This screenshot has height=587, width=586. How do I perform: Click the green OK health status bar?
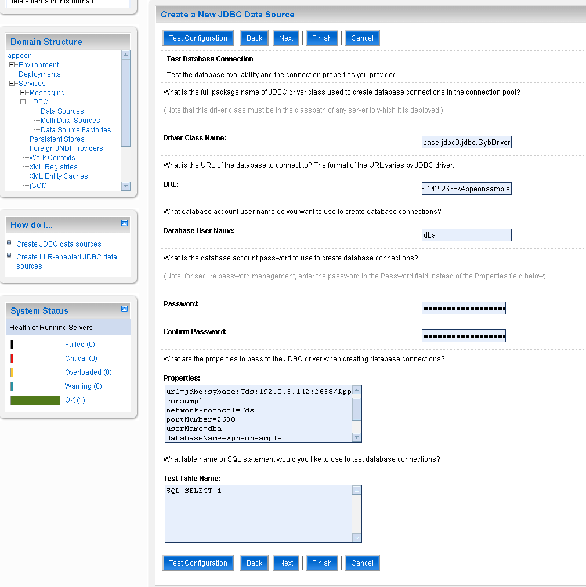[35, 400]
